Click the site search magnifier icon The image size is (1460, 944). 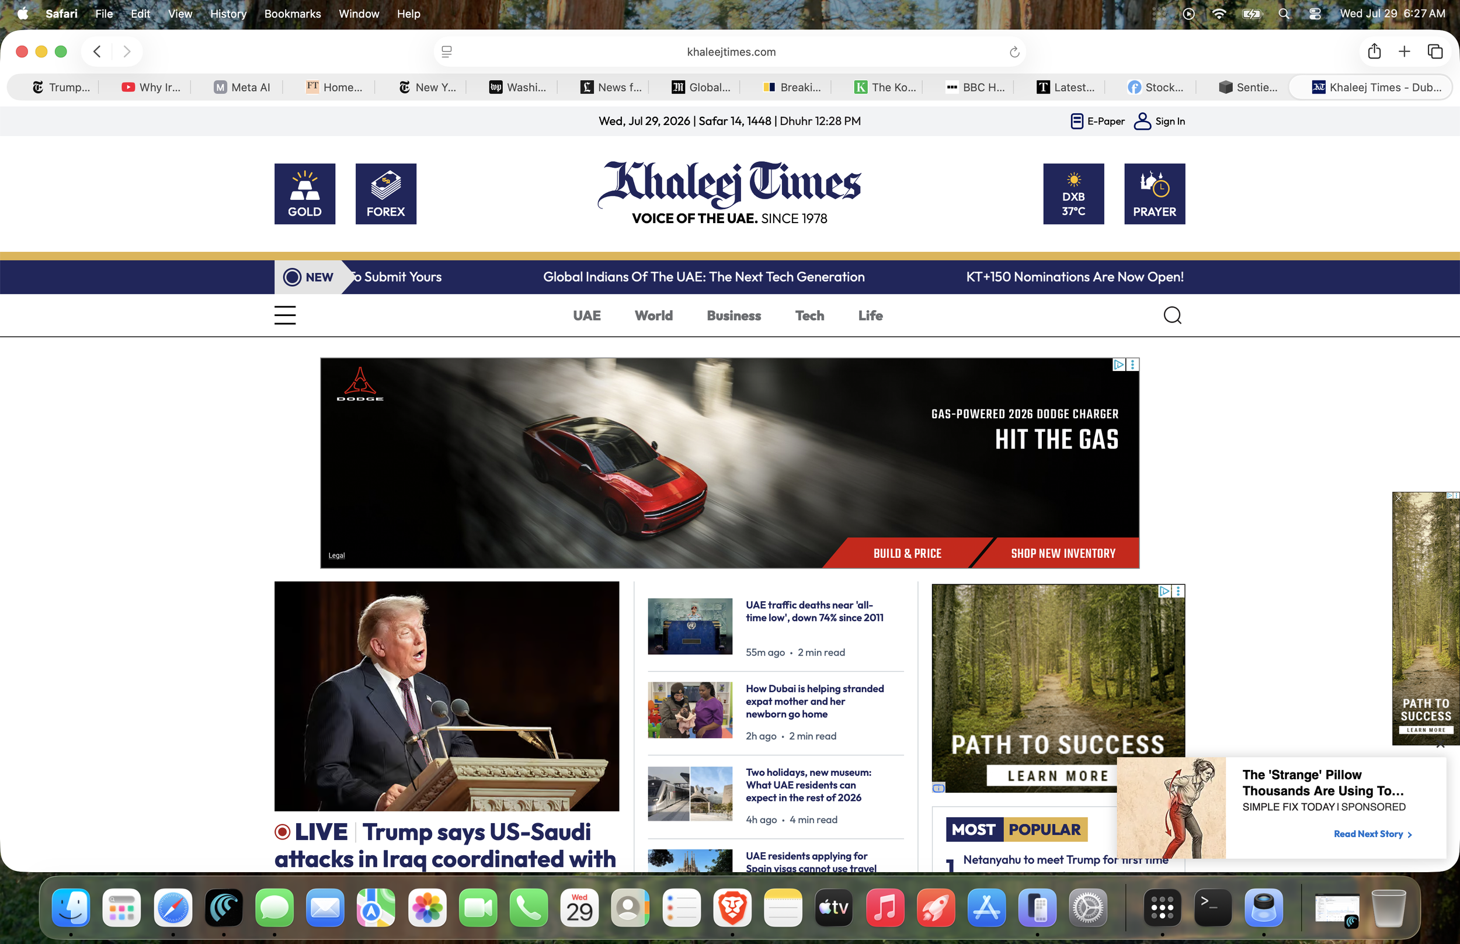[x=1172, y=315]
